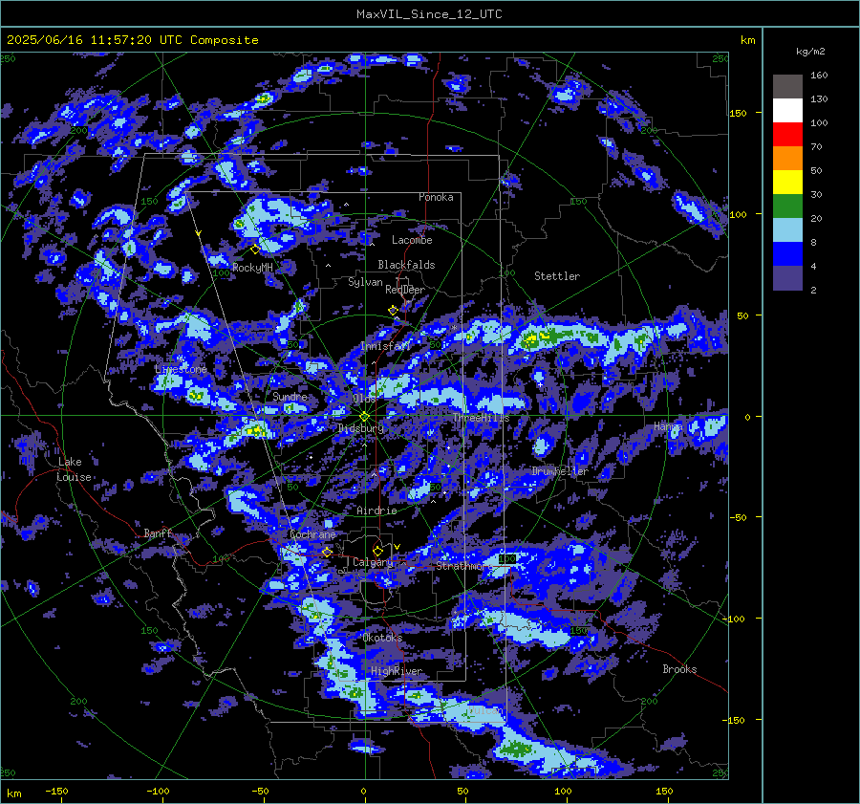Select the green 20-30 legend swatch
This screenshot has height=804, width=860.
point(787,206)
